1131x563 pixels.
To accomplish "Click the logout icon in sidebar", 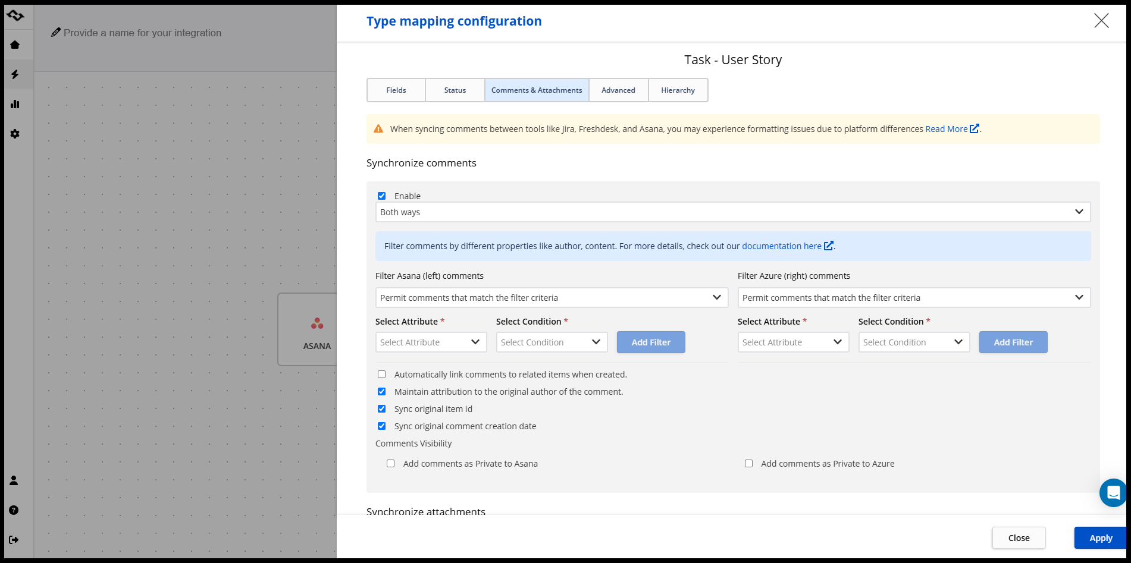I will 14,540.
